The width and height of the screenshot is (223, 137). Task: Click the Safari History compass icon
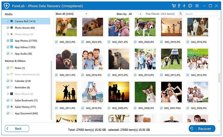[12, 107]
